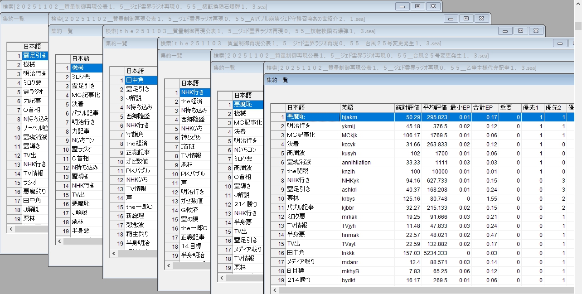
Task: Click the 集約一覧 title of frontmost panel
Action: [277, 80]
